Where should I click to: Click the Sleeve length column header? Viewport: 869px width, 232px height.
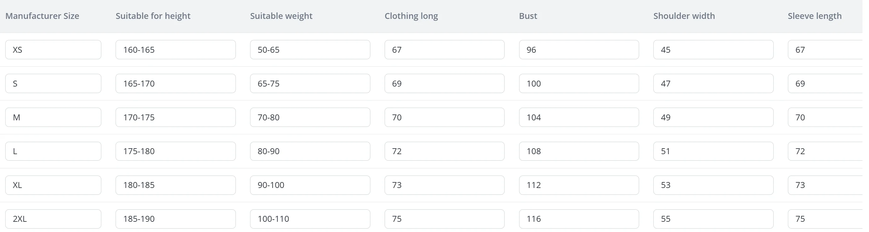[814, 16]
